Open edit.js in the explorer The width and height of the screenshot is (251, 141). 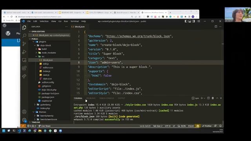click(45, 64)
